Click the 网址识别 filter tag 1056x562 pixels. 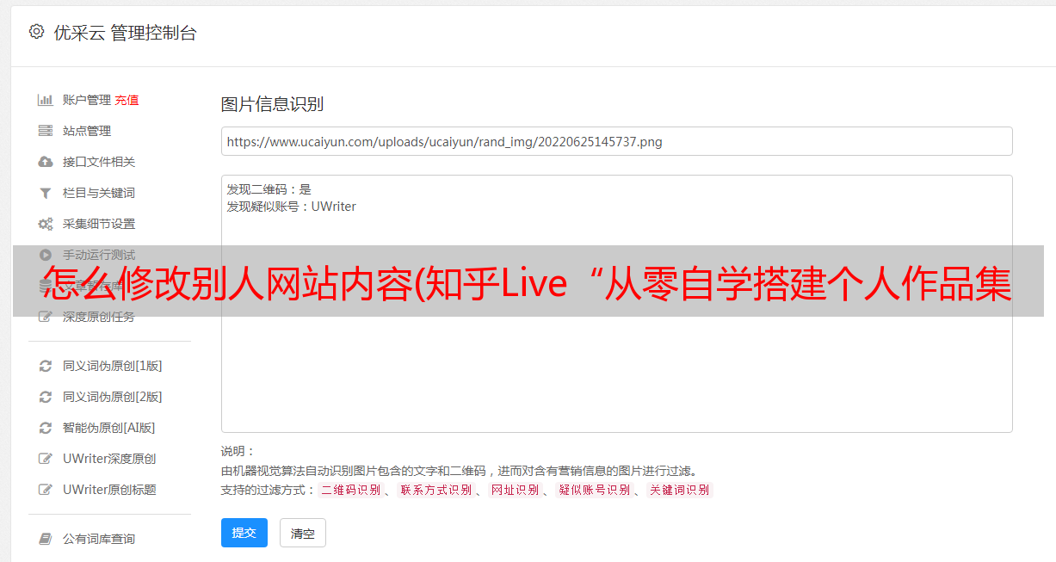(515, 490)
